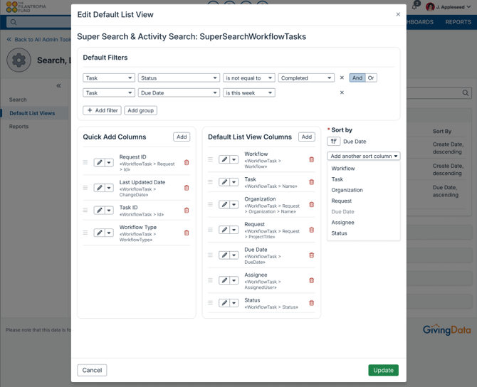Expand the options arrow for Task column
This screenshot has height=387, width=477.
coord(234,182)
